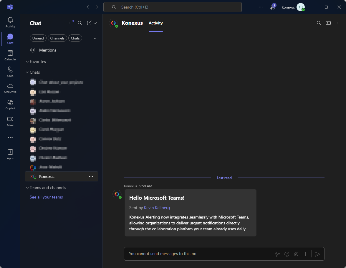This screenshot has width=346, height=268.
Task: Search within the Konexus chat
Action: click(x=319, y=23)
